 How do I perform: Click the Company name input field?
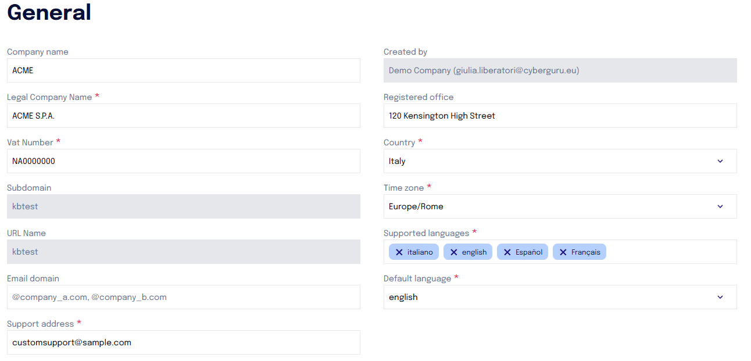tap(183, 70)
